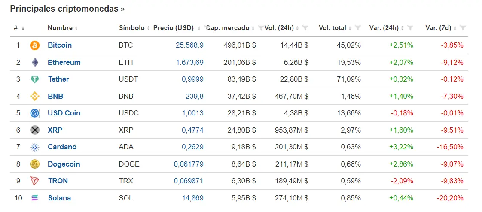The image size is (482, 212).
Task: Click the XRP logo icon
Action: (35, 130)
